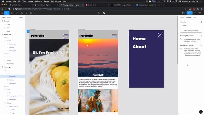
Task: Switch to the Assets tab
Action: [9, 17]
